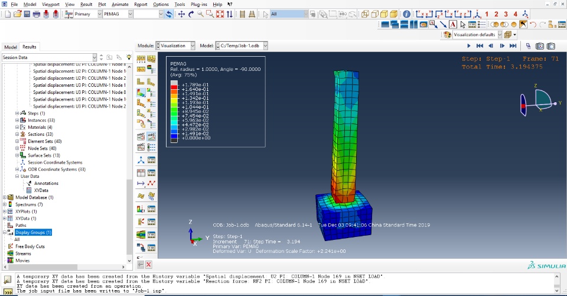Apply custom view 1
Viewport: 567px width, 296px height.
[x=487, y=14]
